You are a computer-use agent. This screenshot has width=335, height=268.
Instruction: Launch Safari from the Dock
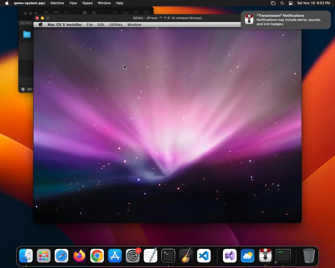(62, 256)
